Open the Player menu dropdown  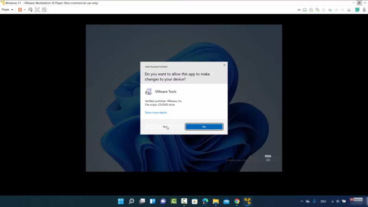[7, 10]
